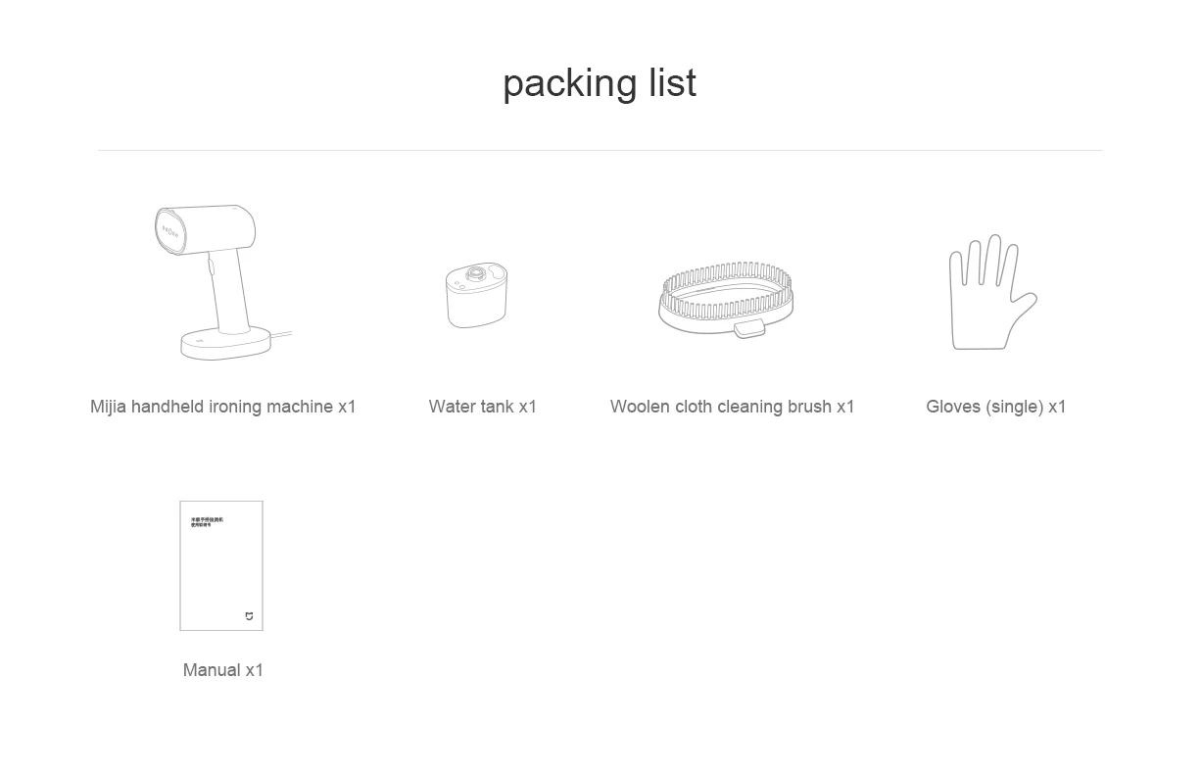1201x775 pixels.
Task: Click the woolen cloth cleaning brush image
Action: pyautogui.click(x=726, y=299)
